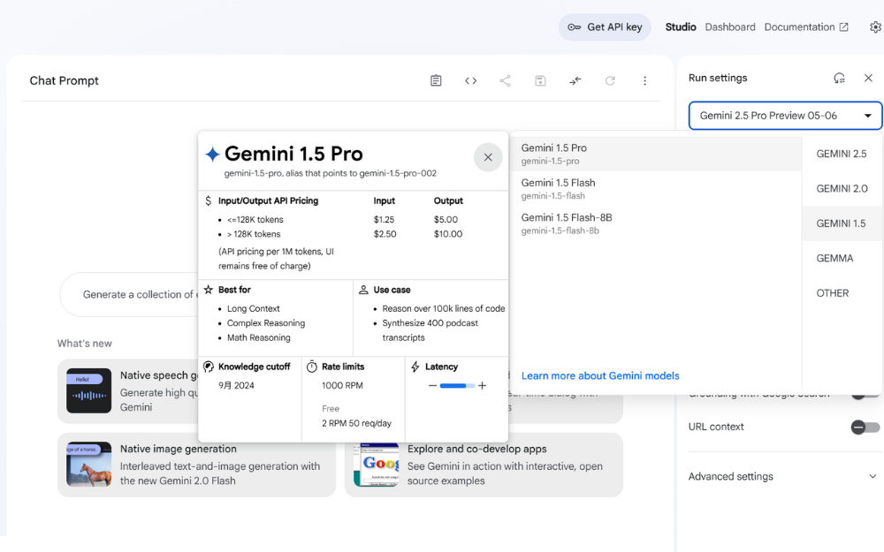
Task: Open the Explore and co-develop apps card
Action: point(484,465)
